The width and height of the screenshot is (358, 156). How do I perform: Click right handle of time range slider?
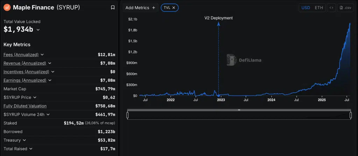[350, 115]
